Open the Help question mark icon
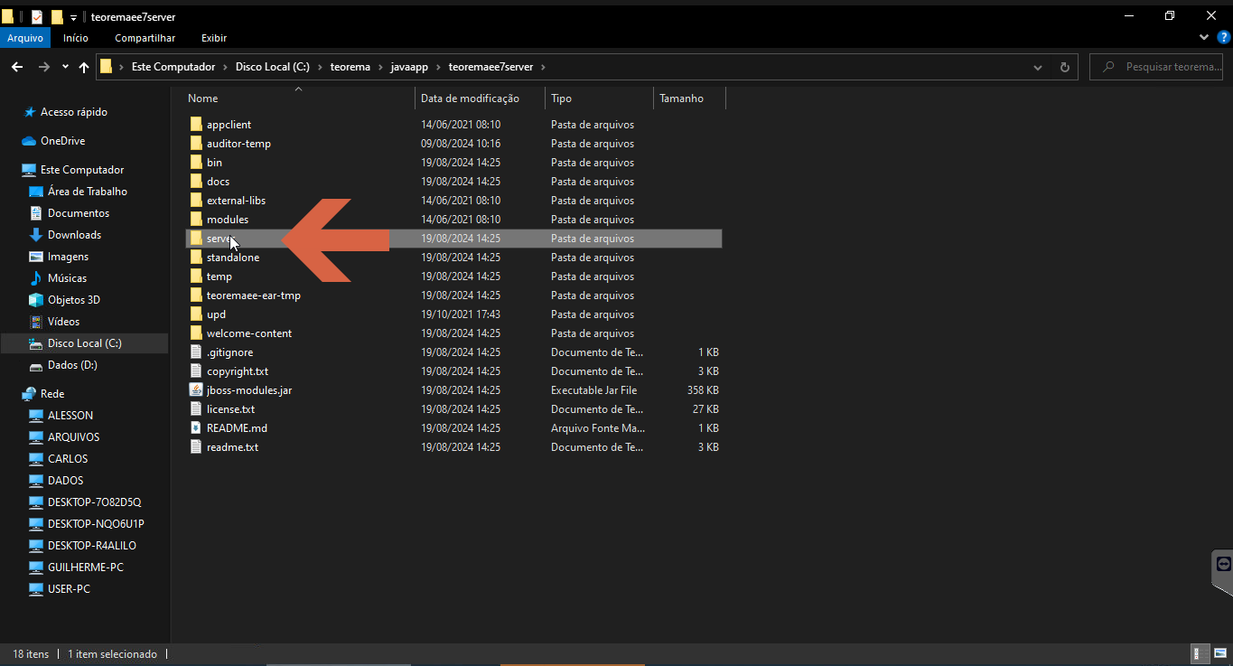This screenshot has width=1233, height=666. pos(1224,37)
